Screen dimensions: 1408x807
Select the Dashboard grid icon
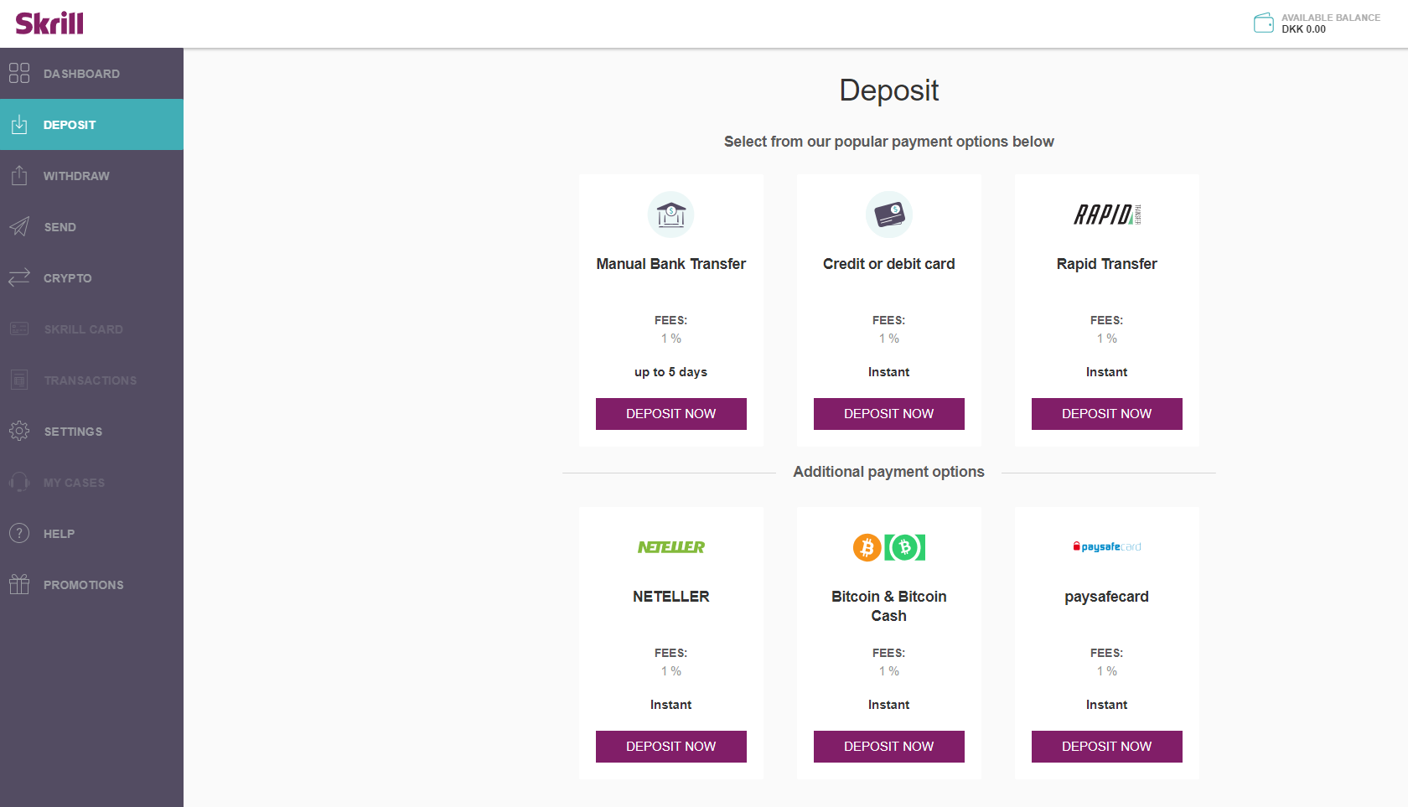(19, 74)
